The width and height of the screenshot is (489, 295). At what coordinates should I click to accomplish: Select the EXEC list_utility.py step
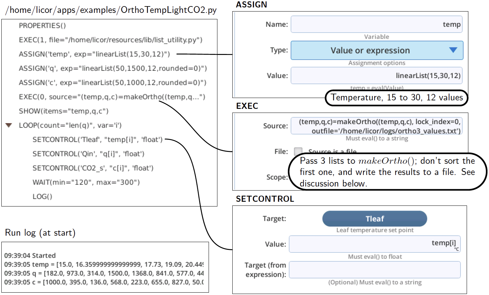coord(110,40)
